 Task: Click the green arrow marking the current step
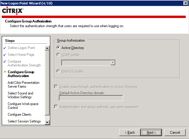5,72
